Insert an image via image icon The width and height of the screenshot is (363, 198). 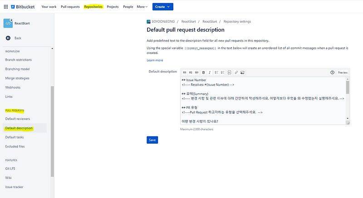242,72
